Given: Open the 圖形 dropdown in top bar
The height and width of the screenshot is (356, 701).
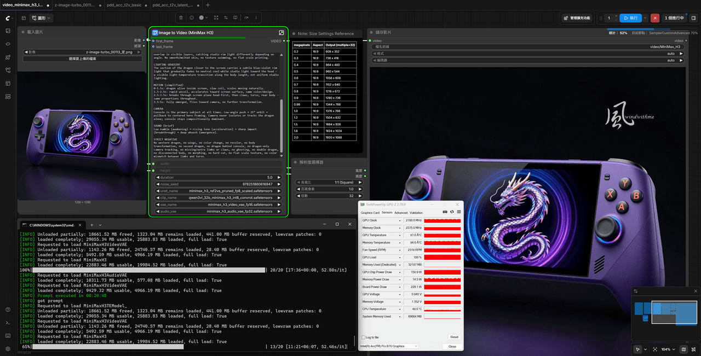Looking at the screenshot, I should click(x=42, y=18).
